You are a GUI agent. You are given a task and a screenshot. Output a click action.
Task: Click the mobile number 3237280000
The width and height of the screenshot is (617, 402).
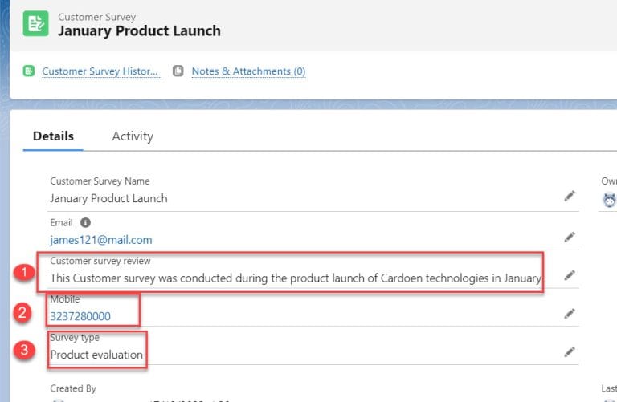(80, 316)
